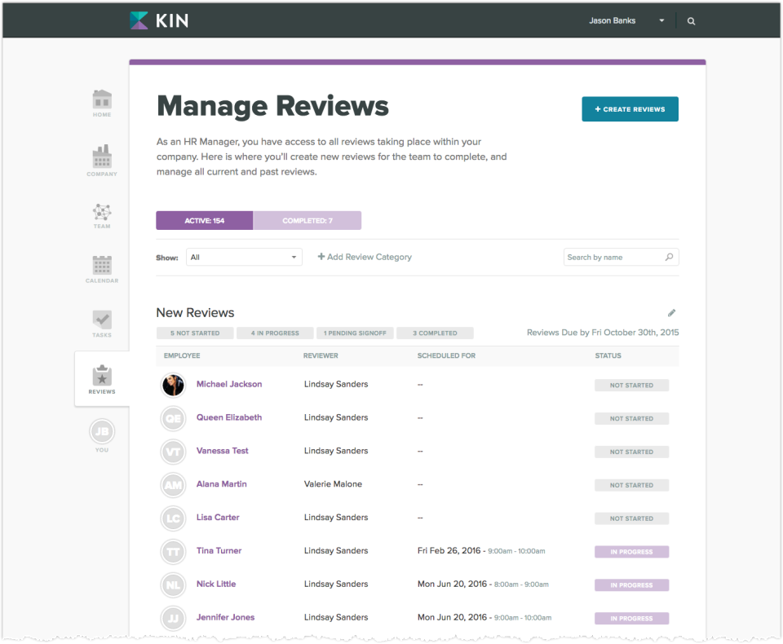
Task: Click the search magnifier in the top bar
Action: pos(691,20)
